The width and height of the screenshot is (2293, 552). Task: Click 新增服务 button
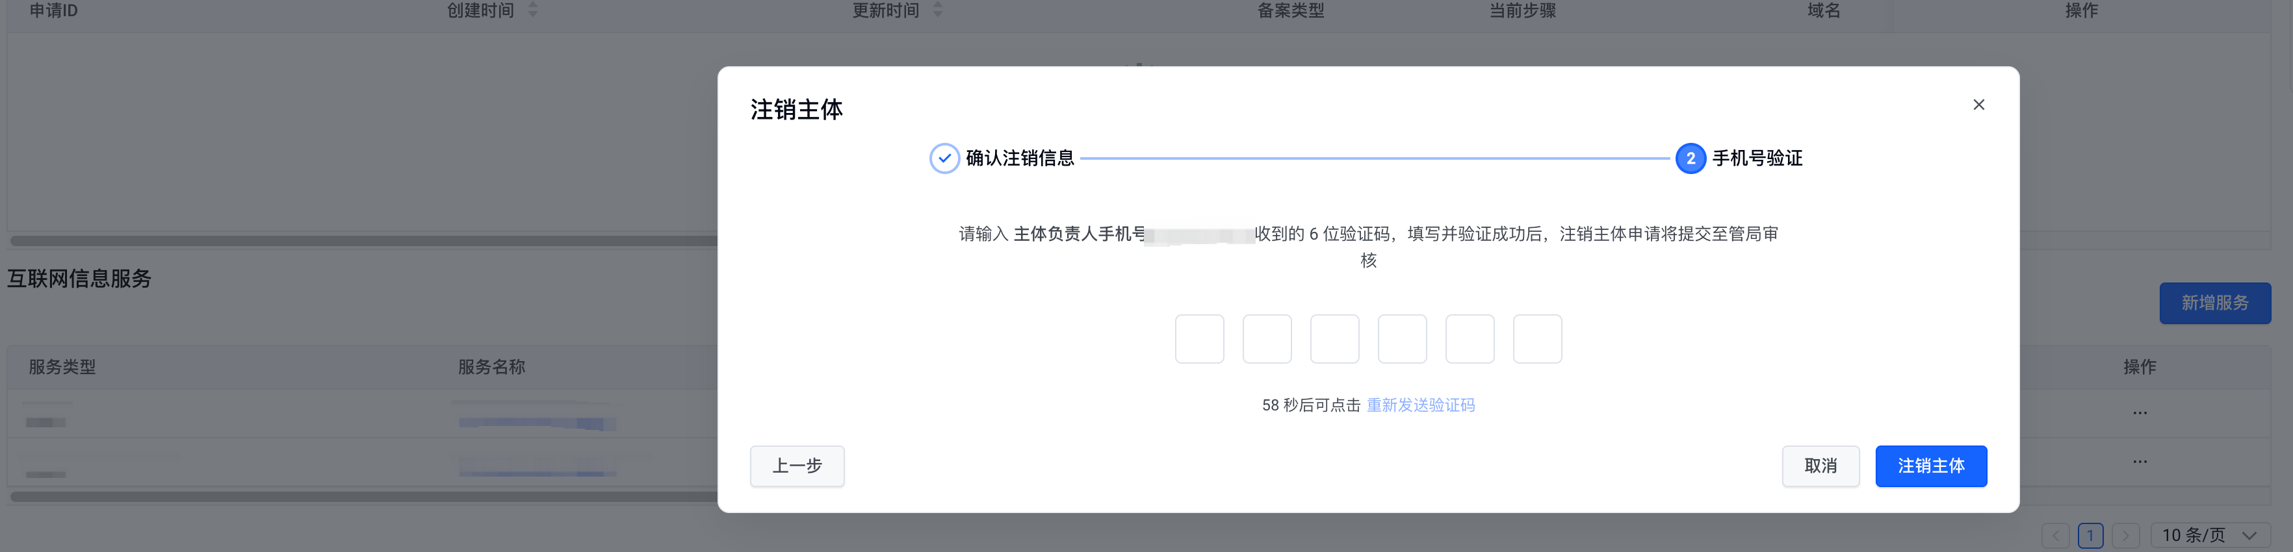2214,303
